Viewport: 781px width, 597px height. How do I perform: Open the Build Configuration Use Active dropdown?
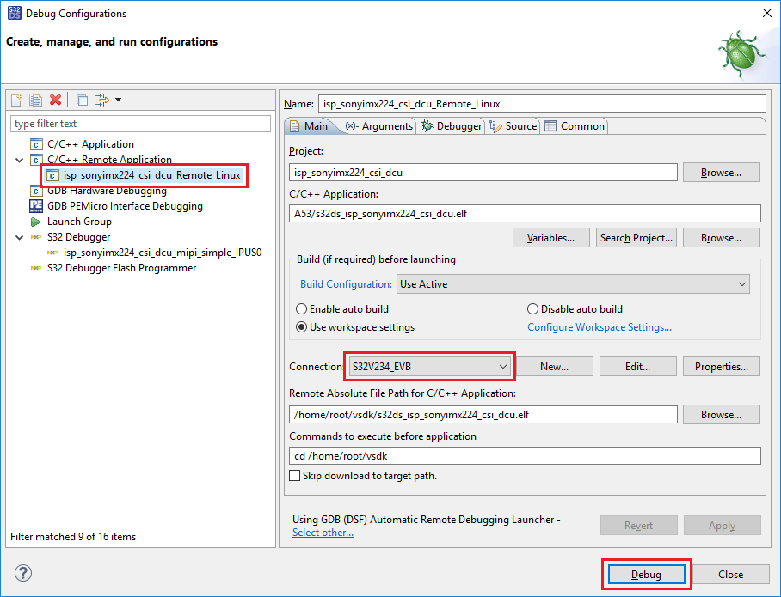coord(573,284)
